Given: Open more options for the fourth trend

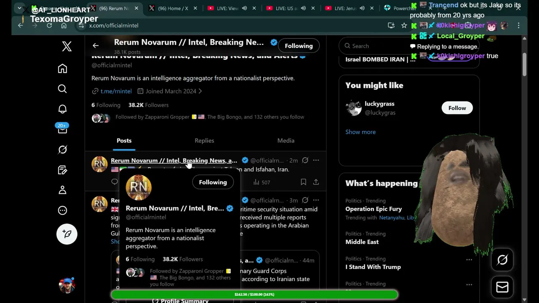Looking at the screenshot, I should coord(469,284).
